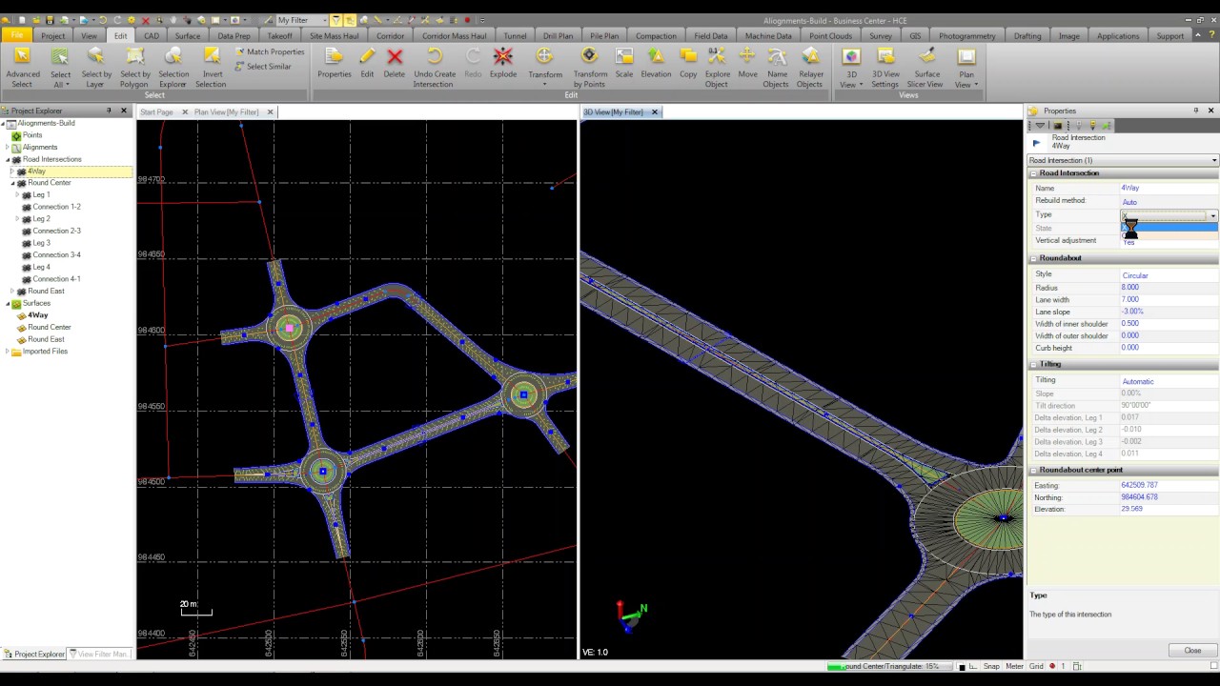Open the Advanced Select tool
1220x686 pixels.
point(22,67)
